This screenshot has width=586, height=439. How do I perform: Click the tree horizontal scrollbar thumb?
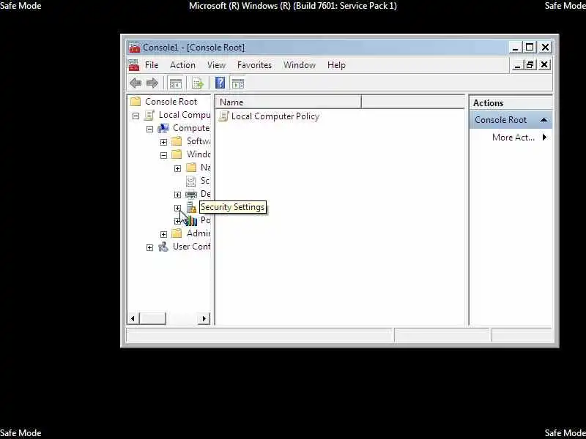click(x=152, y=318)
